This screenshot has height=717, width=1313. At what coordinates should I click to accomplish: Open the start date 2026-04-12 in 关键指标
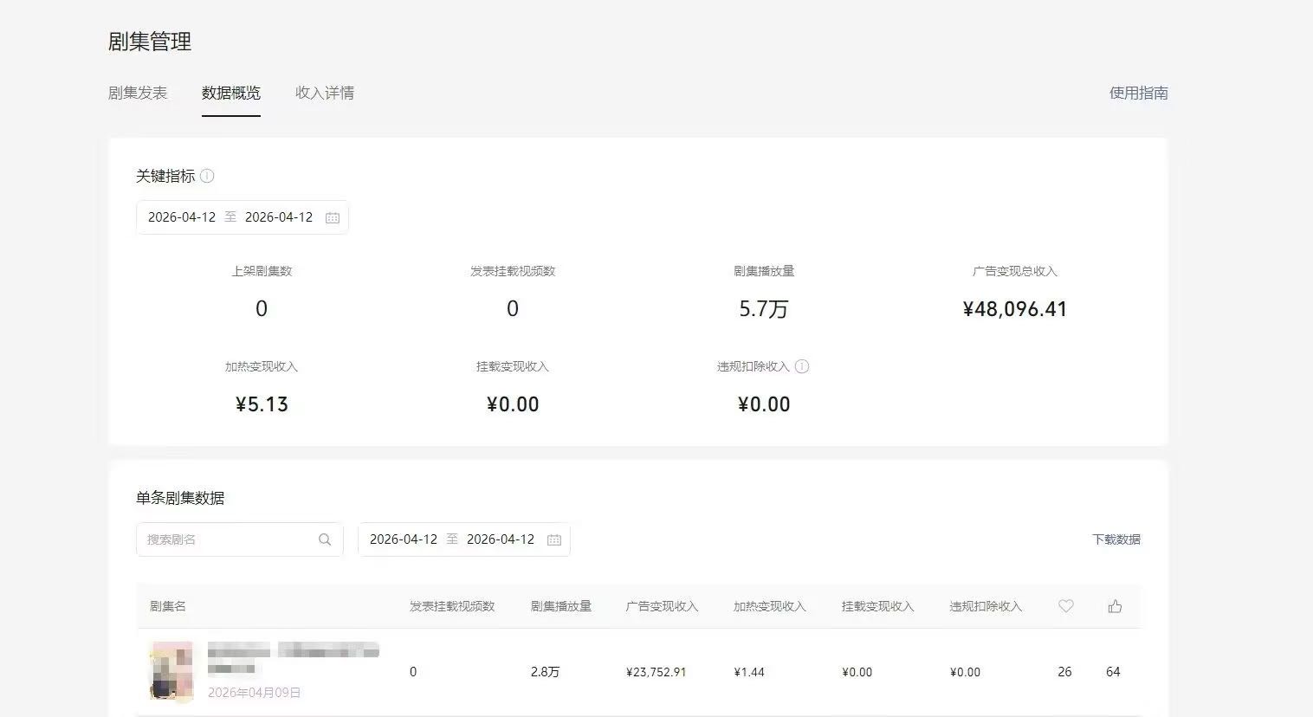(x=182, y=217)
